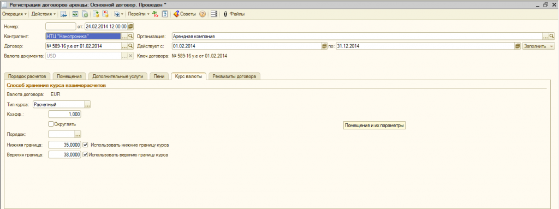
Task: Click the ellipsis button beside Валюта документа
Action: tap(124, 56)
